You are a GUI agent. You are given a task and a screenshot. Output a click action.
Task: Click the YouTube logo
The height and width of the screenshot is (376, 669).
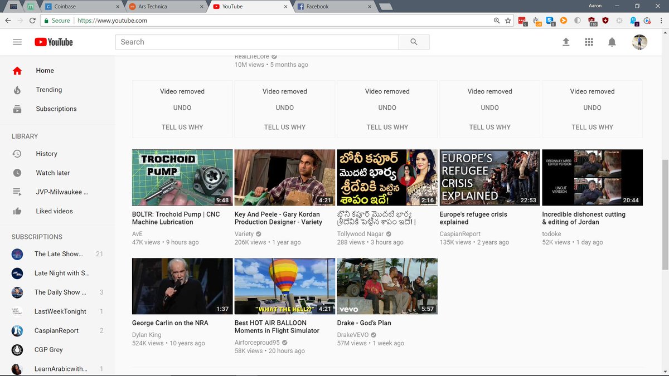pos(54,42)
